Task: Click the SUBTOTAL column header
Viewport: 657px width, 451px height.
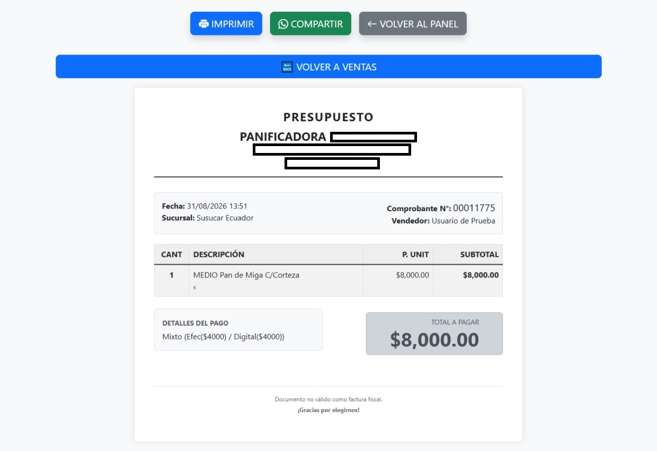Action: [480, 254]
